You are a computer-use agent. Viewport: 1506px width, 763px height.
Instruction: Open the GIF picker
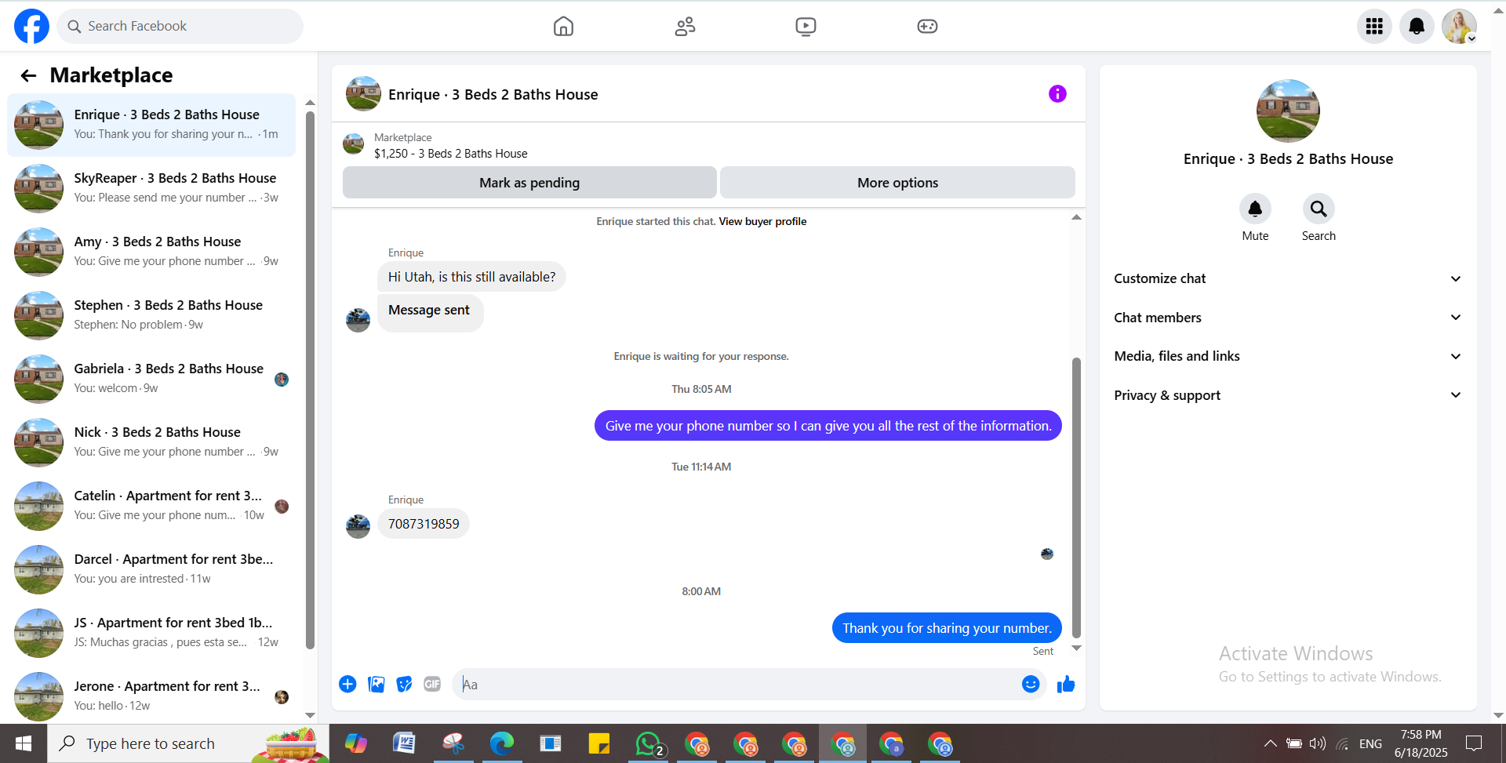tap(432, 685)
